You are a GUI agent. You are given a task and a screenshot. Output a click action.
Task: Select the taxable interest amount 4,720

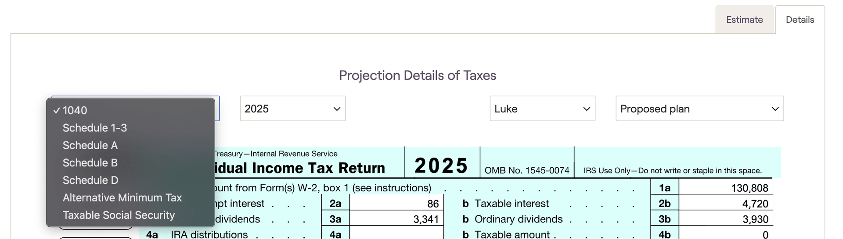(x=755, y=204)
